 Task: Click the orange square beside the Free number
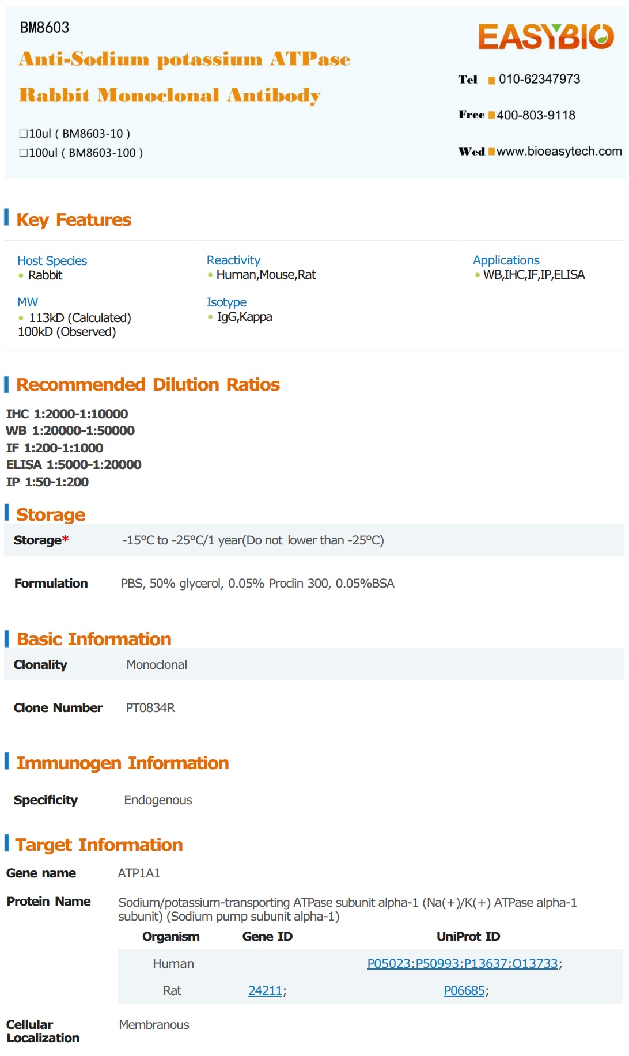pyautogui.click(x=491, y=115)
